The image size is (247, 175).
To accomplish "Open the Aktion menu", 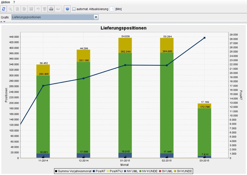I will click(6, 2).
